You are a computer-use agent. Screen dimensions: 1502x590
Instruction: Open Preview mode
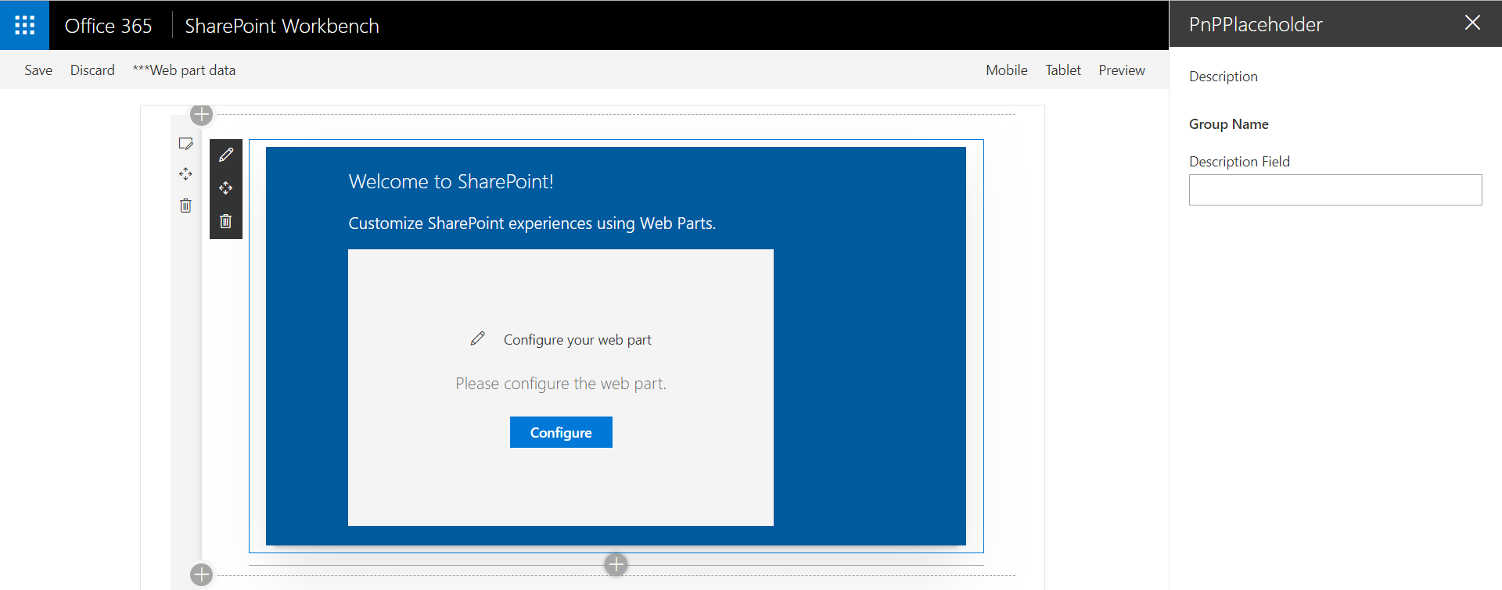tap(1121, 70)
